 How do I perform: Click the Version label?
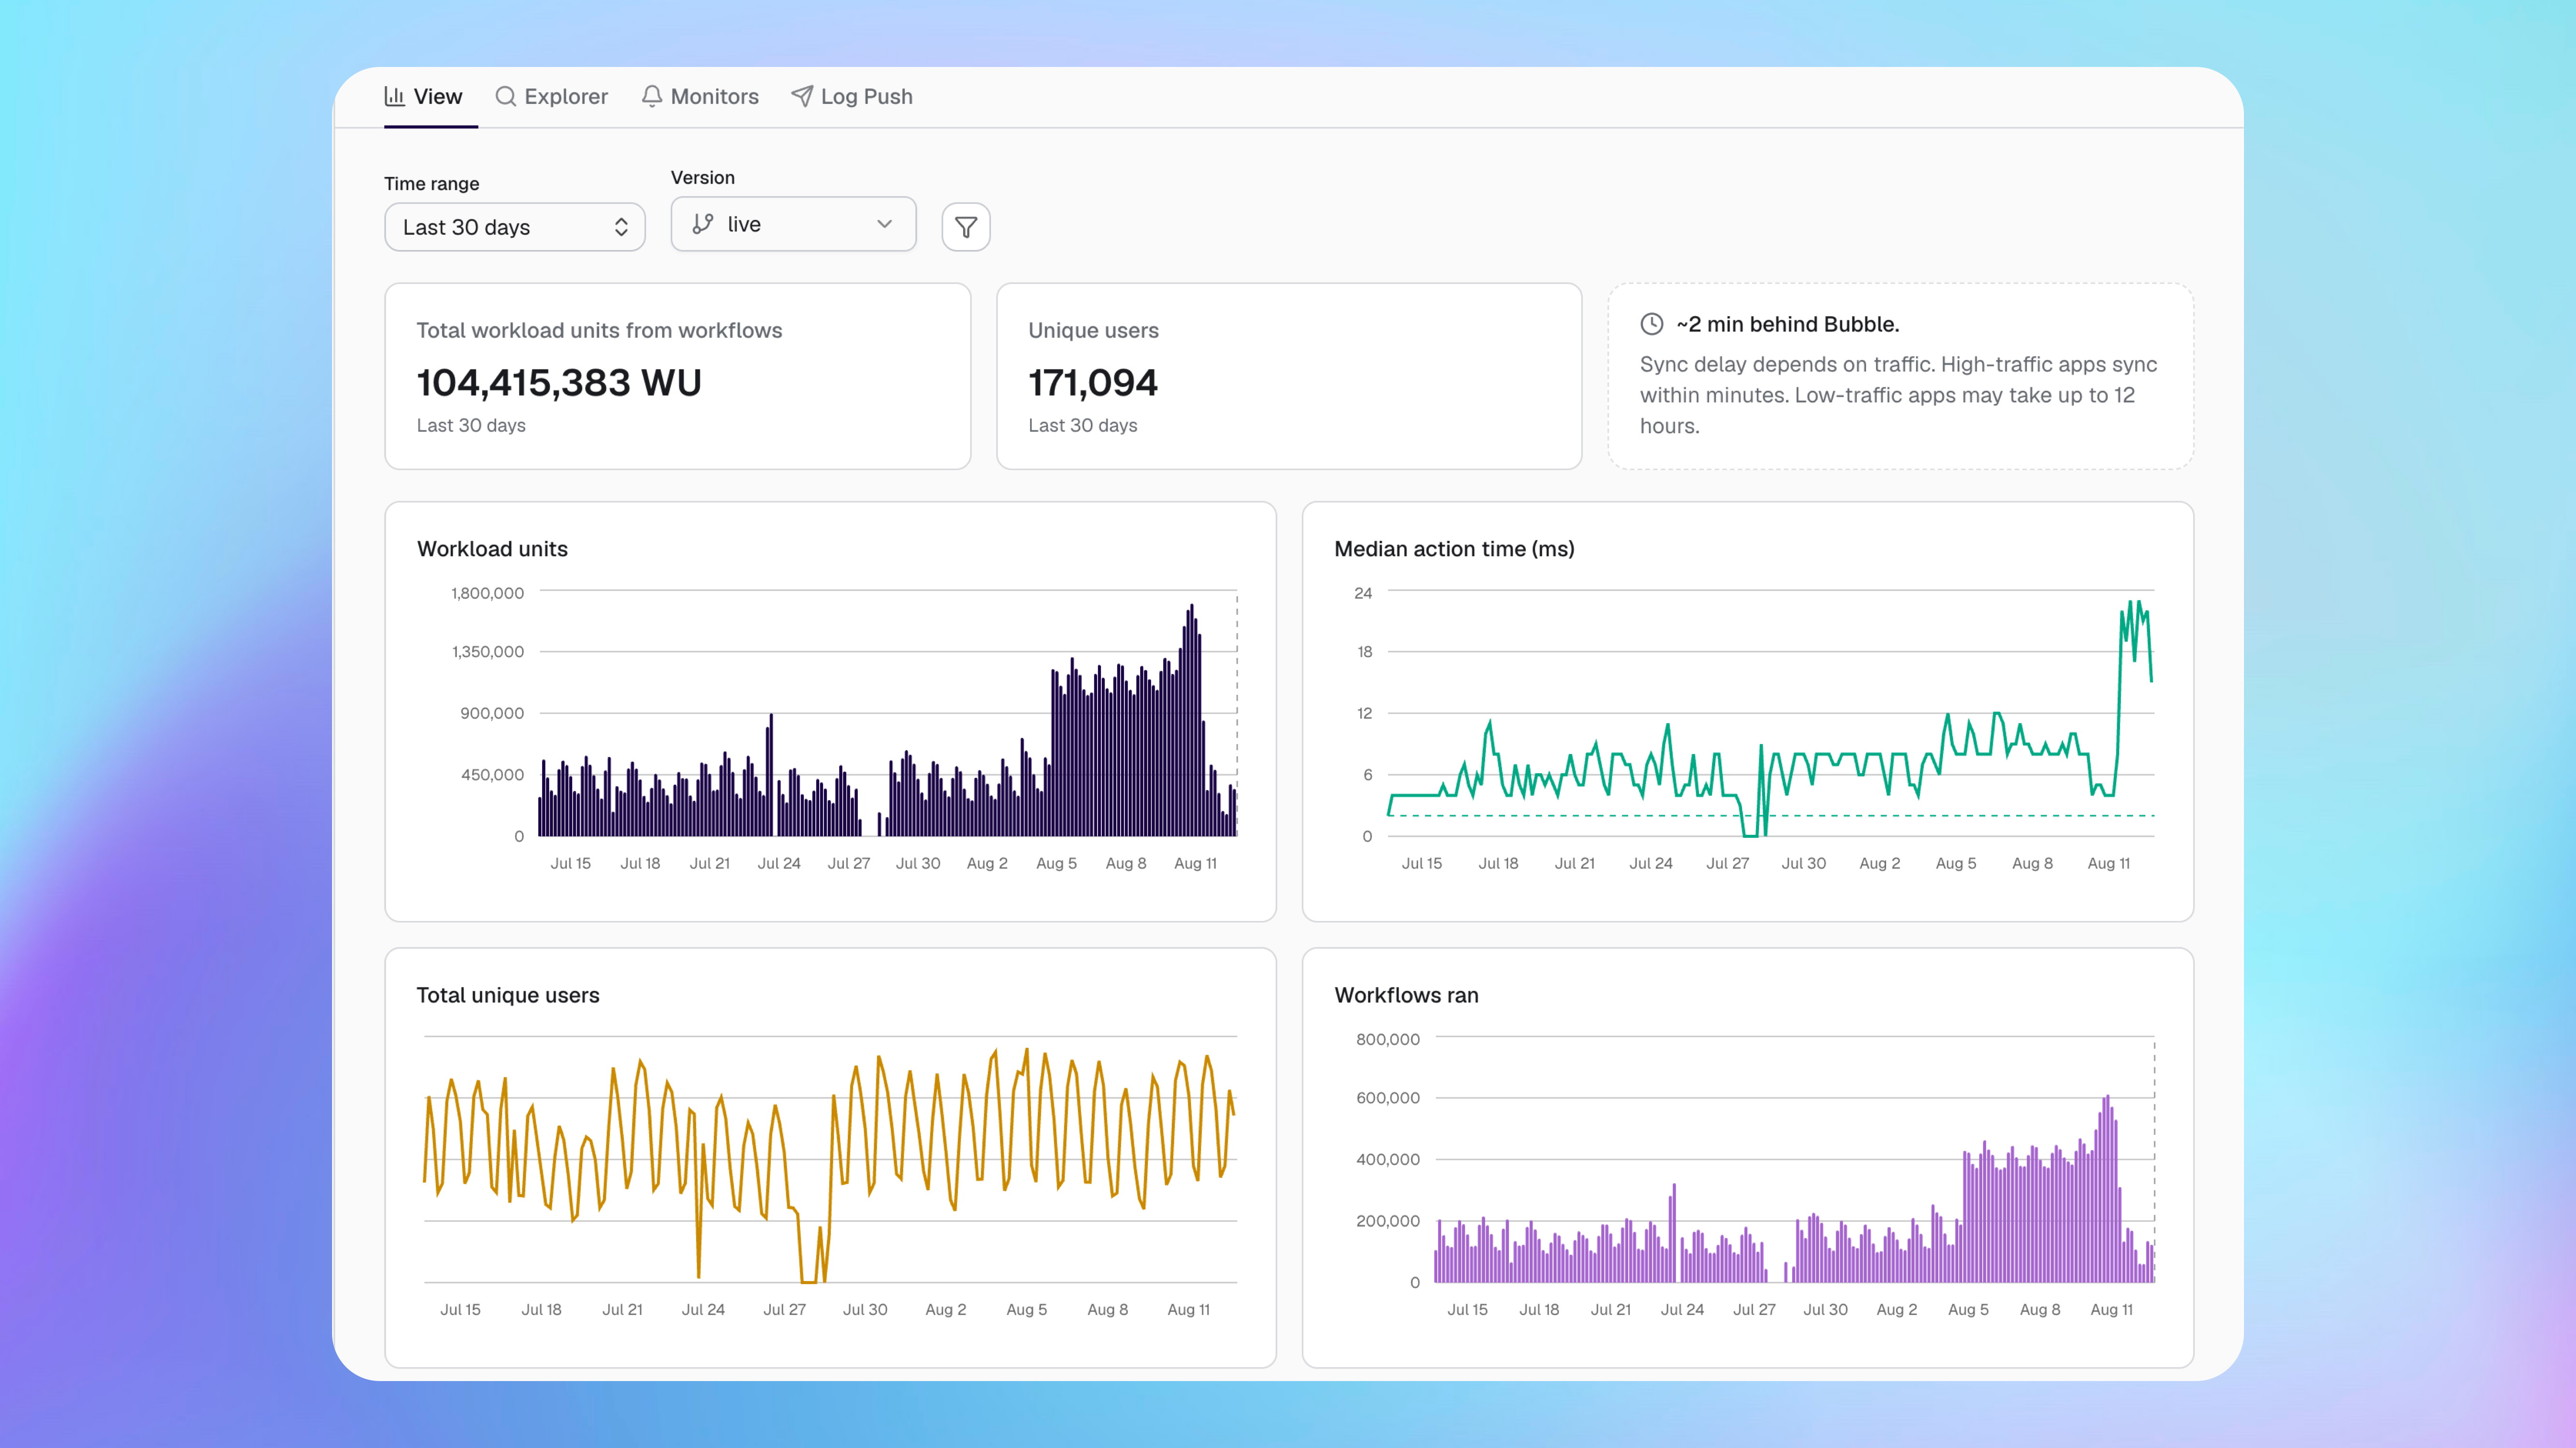coord(703,178)
